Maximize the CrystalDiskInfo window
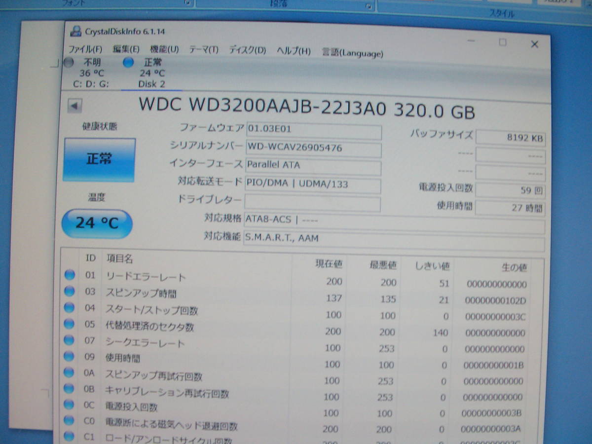Screen dimensions: 592x444 coord(502,42)
